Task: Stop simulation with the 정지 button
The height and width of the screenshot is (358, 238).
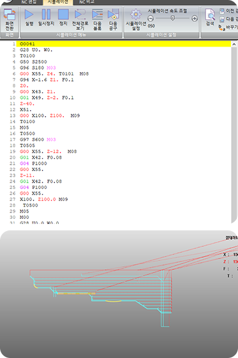Action: (x=63, y=18)
